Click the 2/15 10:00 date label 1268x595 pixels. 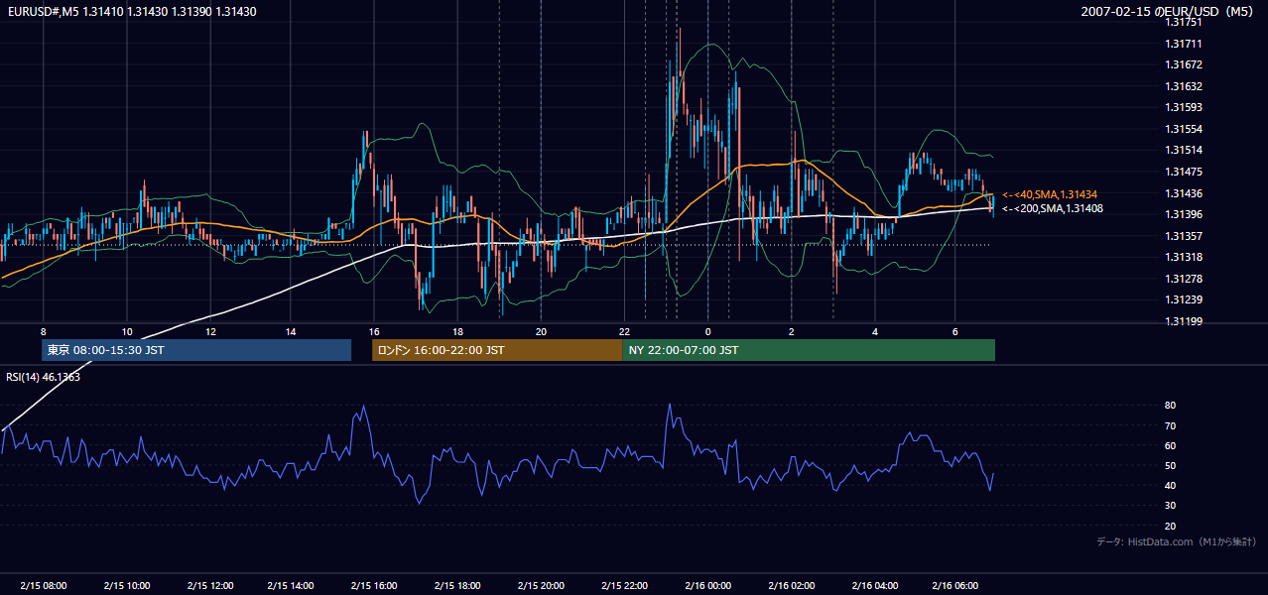126,585
